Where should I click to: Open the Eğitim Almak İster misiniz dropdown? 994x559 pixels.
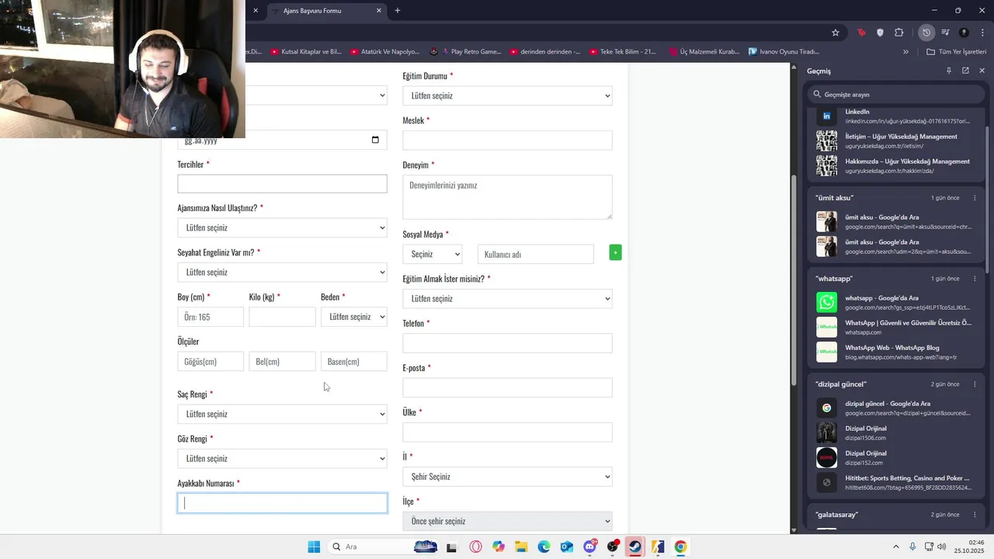[507, 298]
